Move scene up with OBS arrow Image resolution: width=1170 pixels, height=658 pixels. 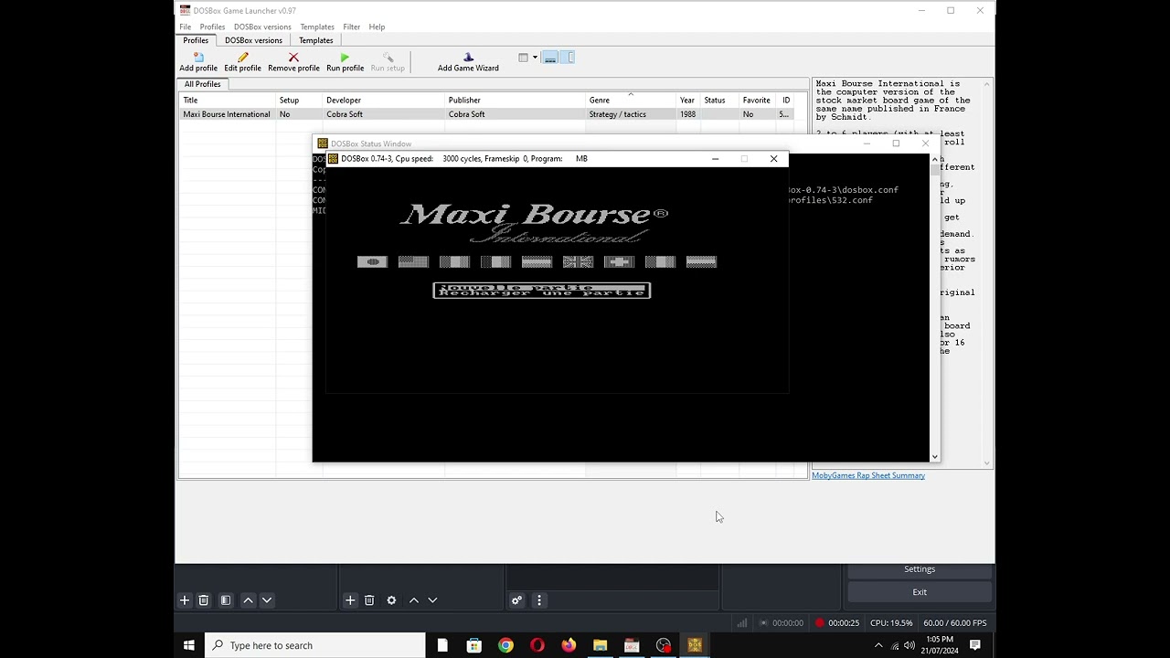click(248, 600)
